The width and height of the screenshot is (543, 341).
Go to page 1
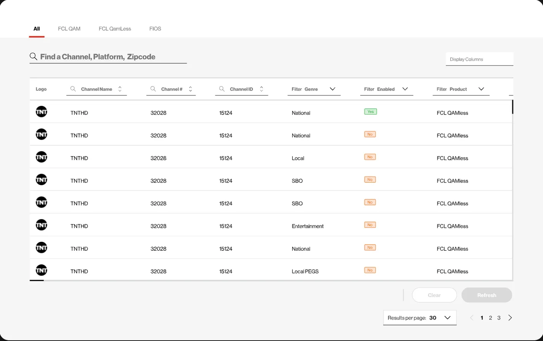coord(482,318)
